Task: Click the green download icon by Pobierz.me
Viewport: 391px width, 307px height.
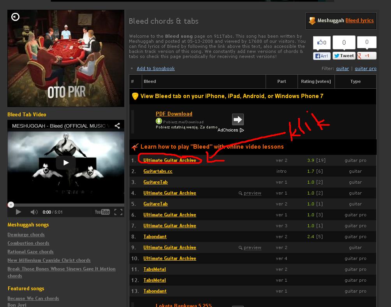Action: point(159,121)
